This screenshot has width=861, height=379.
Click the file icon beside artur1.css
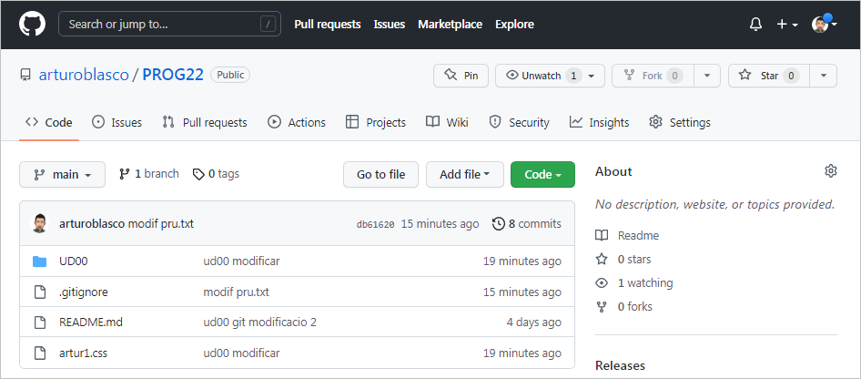39,353
